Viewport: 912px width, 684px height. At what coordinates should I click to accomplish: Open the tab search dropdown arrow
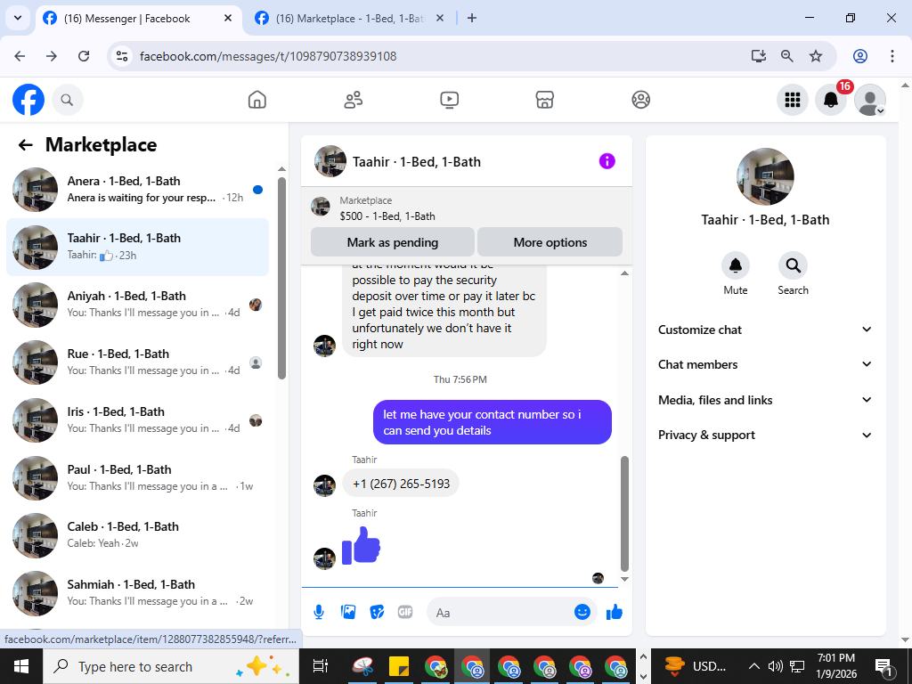click(x=18, y=18)
